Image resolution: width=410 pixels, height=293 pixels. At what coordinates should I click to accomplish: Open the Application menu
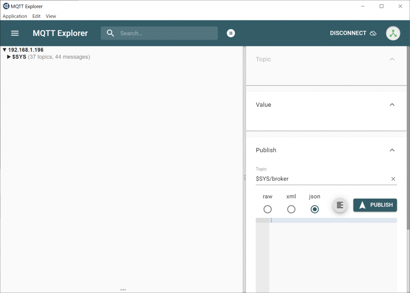pos(15,16)
